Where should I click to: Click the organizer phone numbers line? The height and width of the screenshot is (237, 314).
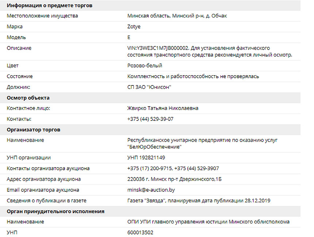pyautogui.click(x=173, y=168)
